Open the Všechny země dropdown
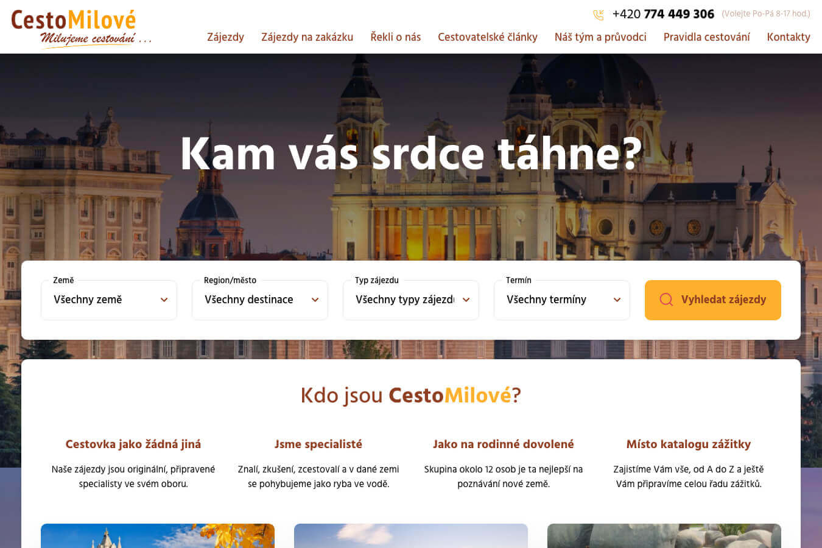The image size is (822, 548). click(109, 300)
